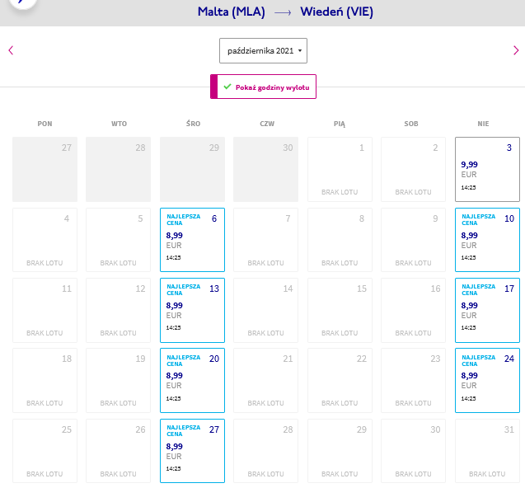Click the arrow between Malta and Wiedeń
Viewport: 525px width, 488px height.
coord(283,12)
